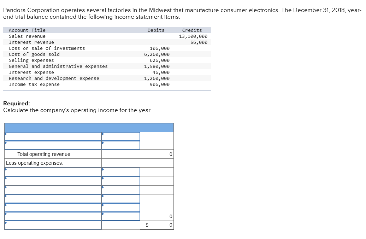366x239 pixels.
Task: Open the second revenue account dropdown above Total operating revenue
Action: 53,145
